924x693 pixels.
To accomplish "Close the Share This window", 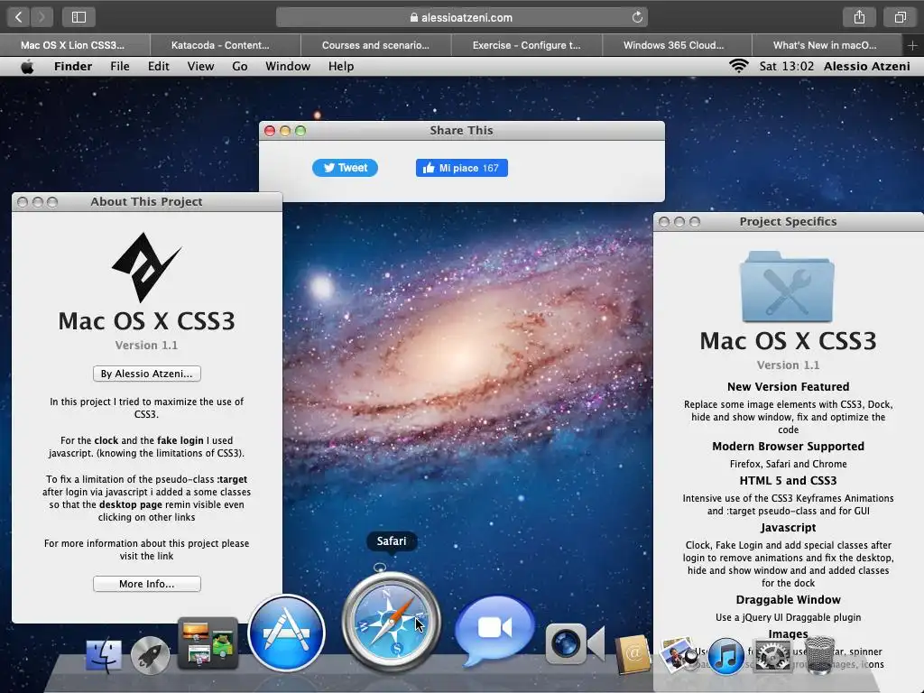I will 270,131.
